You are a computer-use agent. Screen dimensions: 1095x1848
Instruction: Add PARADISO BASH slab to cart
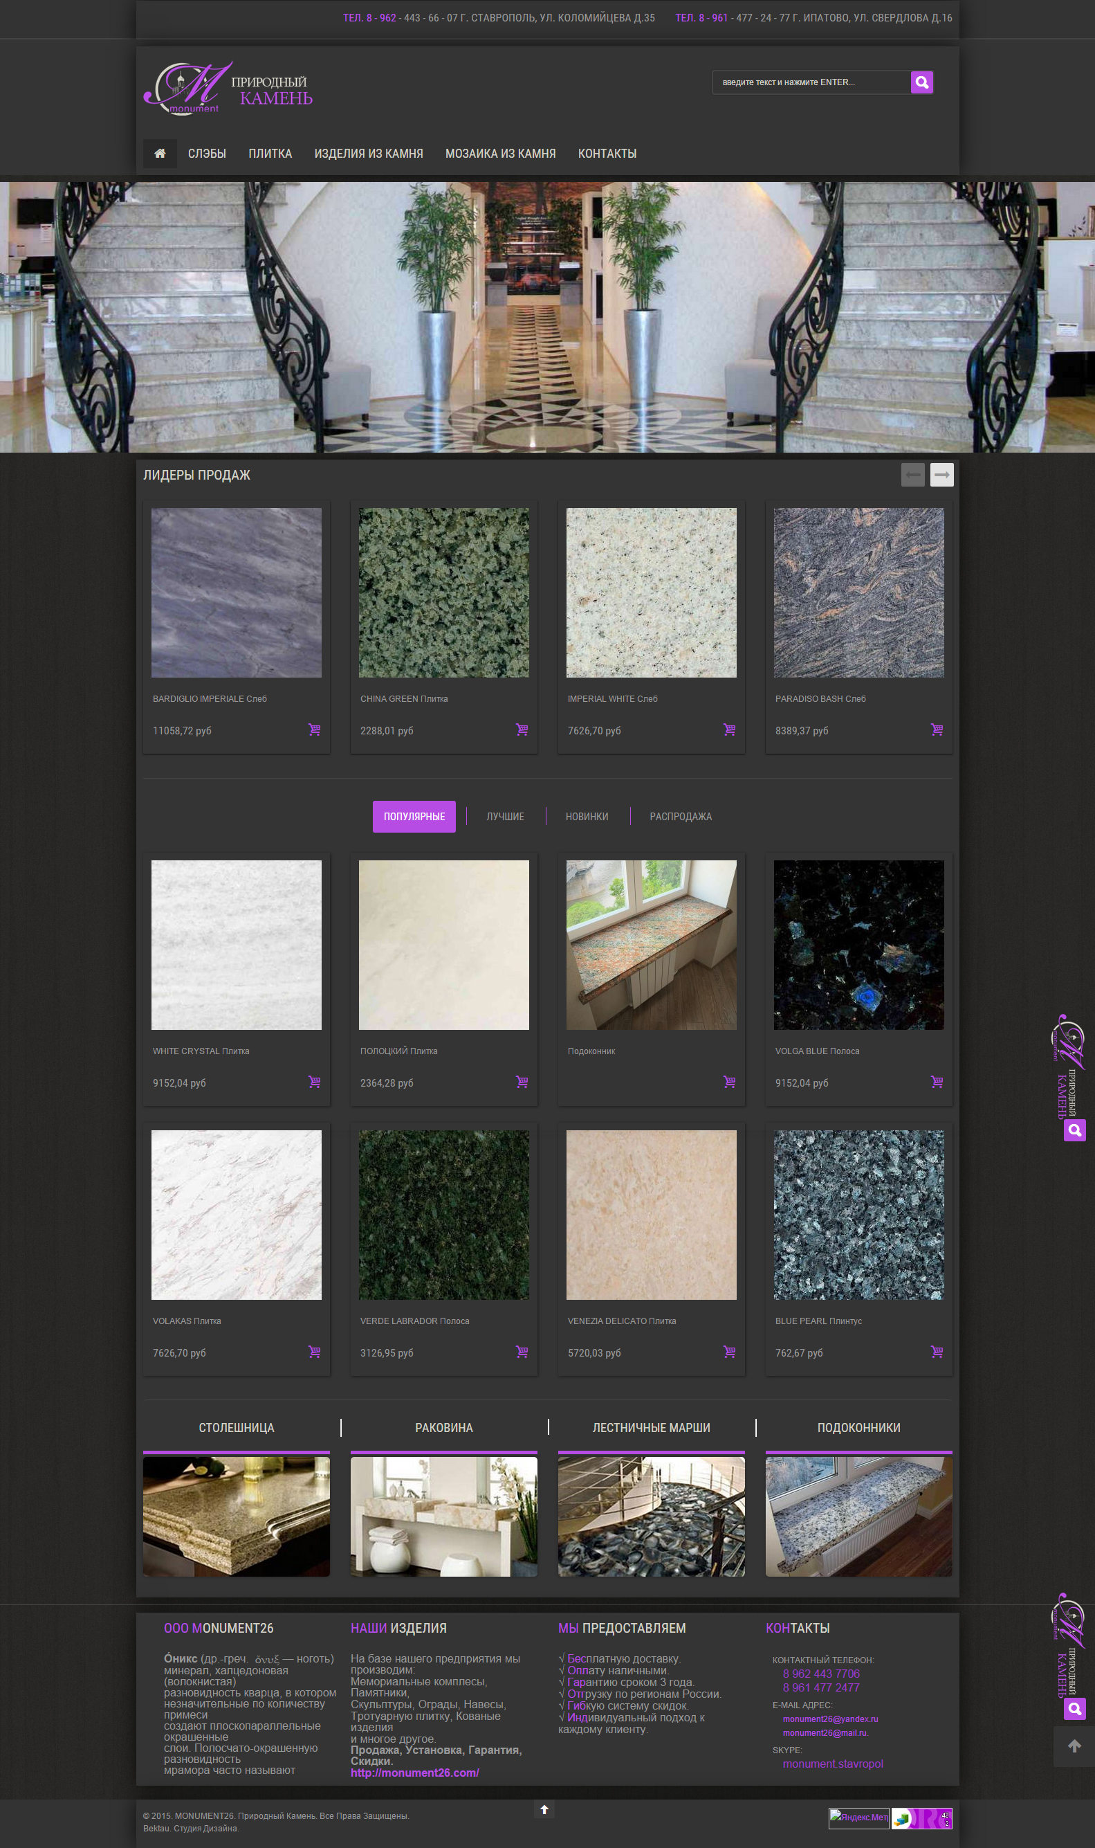pos(937,730)
